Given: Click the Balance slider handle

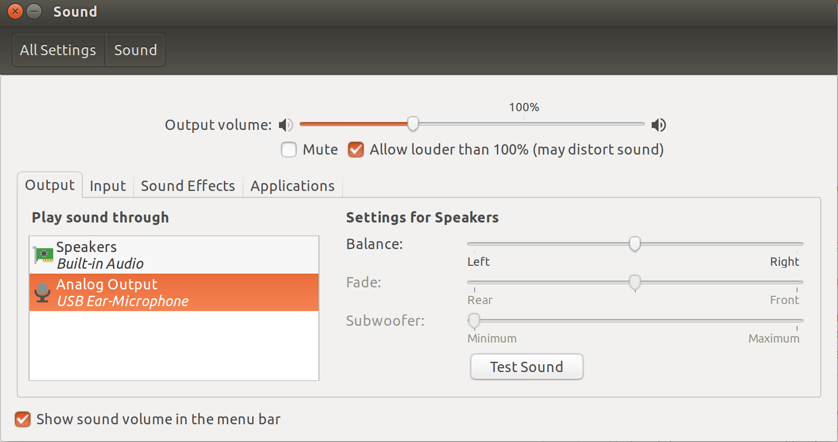Looking at the screenshot, I should click(x=635, y=244).
